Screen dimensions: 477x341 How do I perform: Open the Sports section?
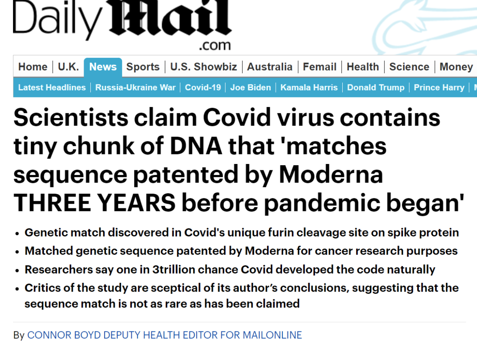[x=143, y=67]
